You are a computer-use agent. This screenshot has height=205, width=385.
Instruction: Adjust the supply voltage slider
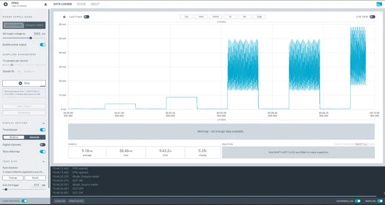24,38
